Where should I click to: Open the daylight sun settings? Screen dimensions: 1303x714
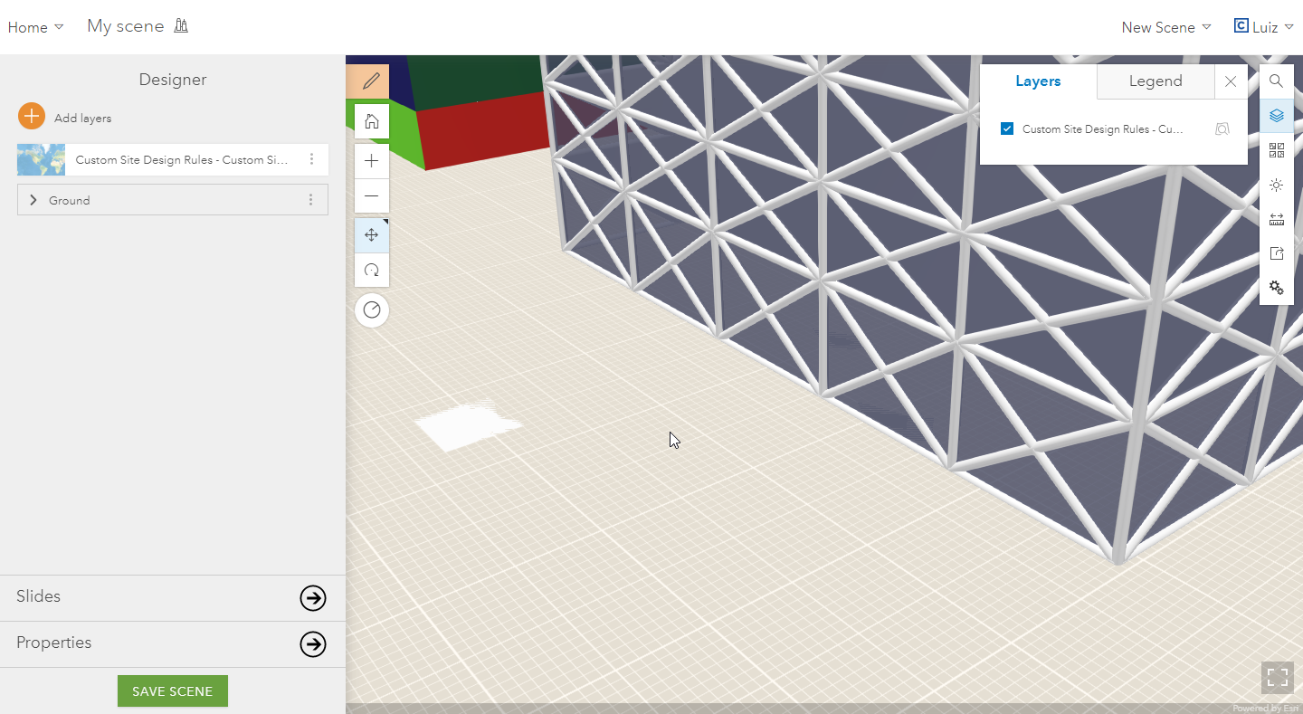coord(1276,185)
